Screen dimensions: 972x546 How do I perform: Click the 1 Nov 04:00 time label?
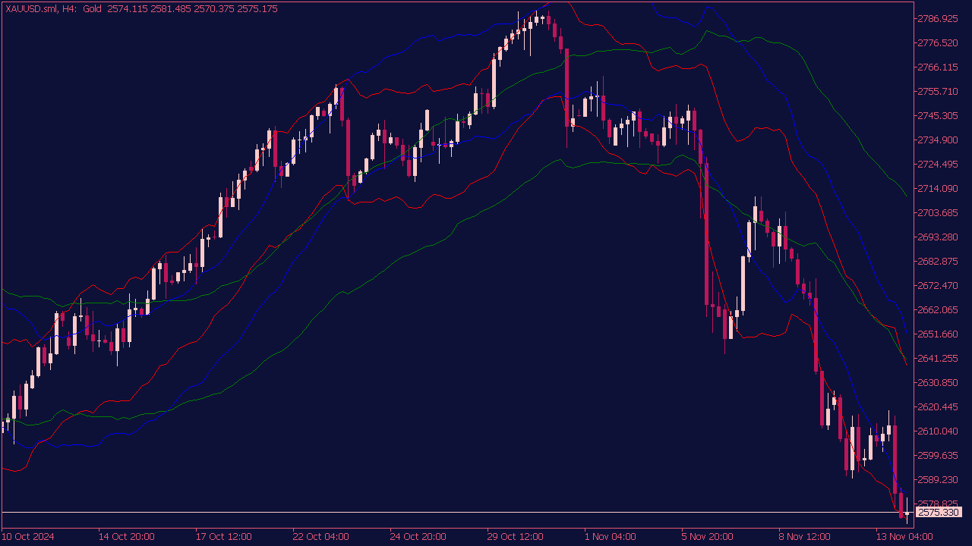(x=610, y=536)
